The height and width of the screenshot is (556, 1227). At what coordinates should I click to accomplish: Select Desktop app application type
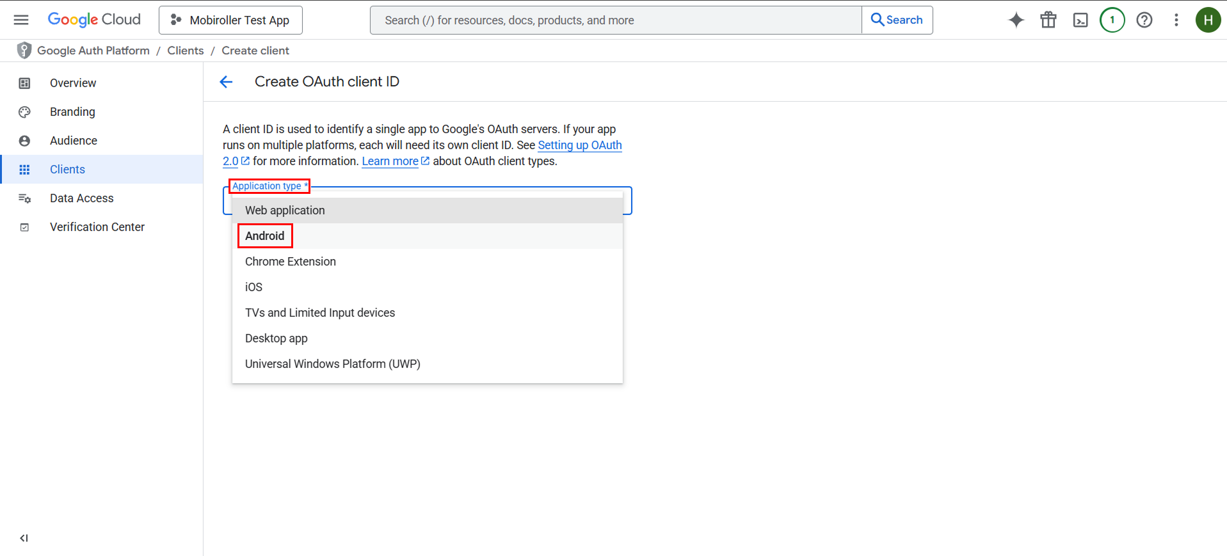[428, 338]
